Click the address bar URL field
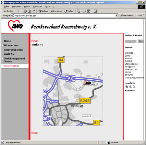Image resolution: width=146 pixels, height=145 pixels. [65, 16]
